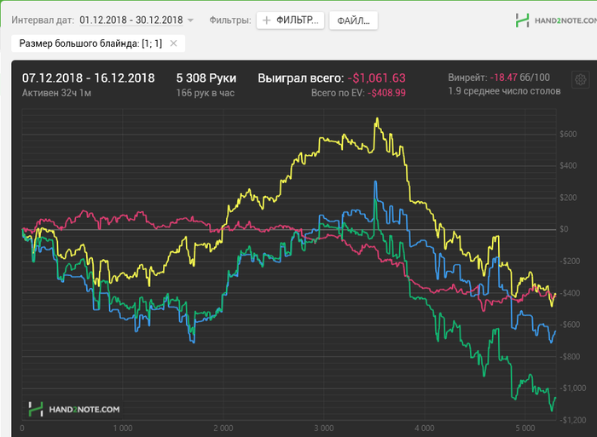This screenshot has height=437, width=597.
Task: Click the -$400 y-axis label
Action: coord(570,293)
